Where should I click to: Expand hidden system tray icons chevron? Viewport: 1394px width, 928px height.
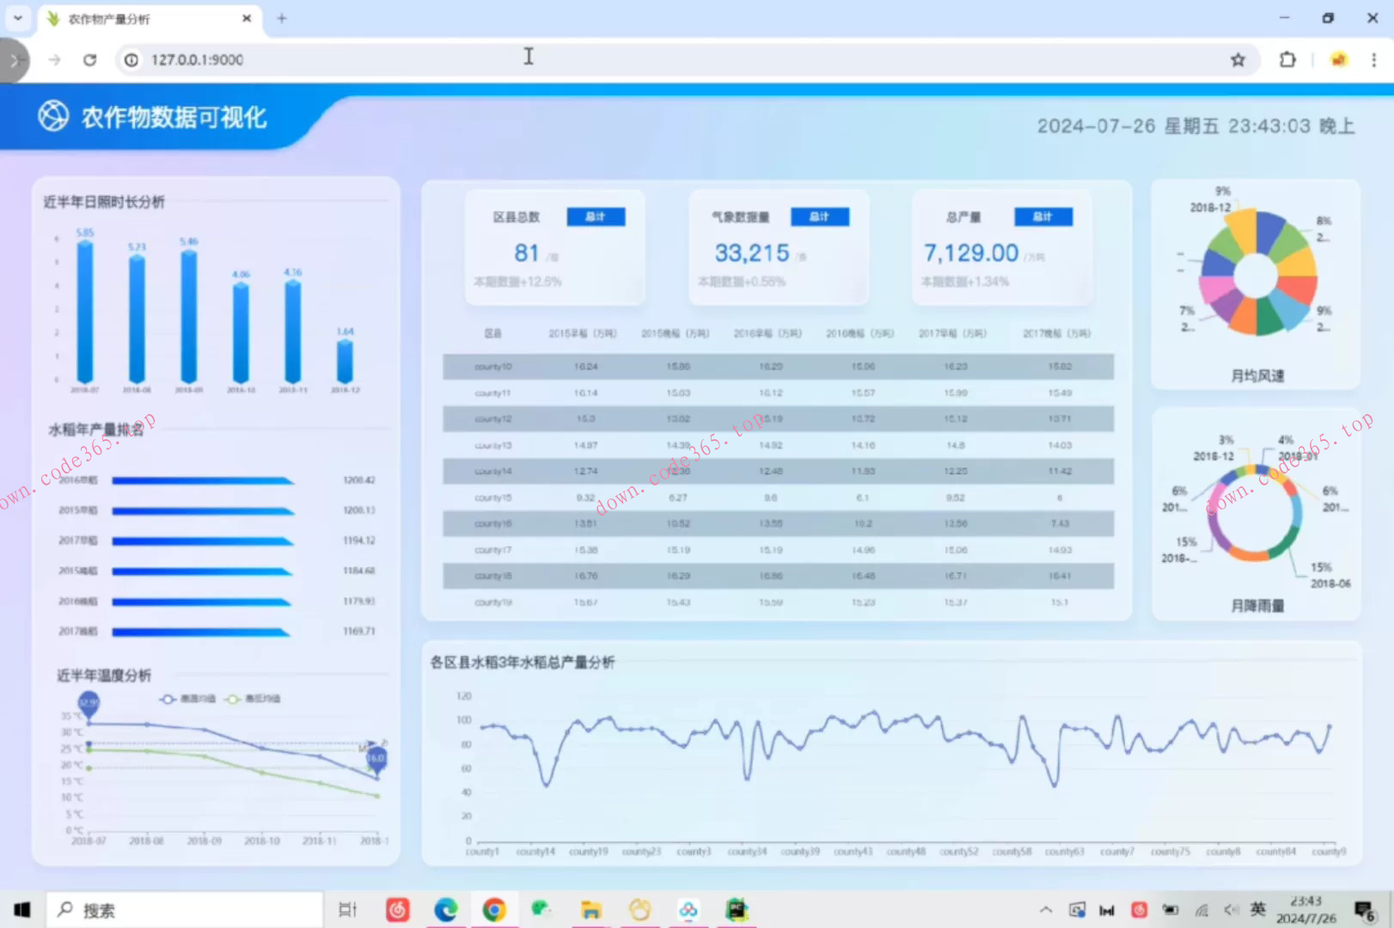[1045, 909]
